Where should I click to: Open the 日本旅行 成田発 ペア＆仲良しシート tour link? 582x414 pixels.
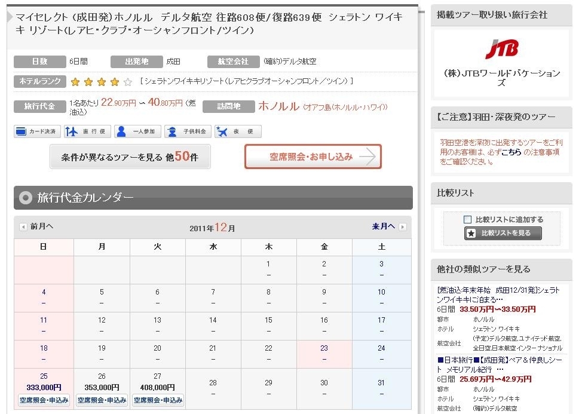pos(500,364)
